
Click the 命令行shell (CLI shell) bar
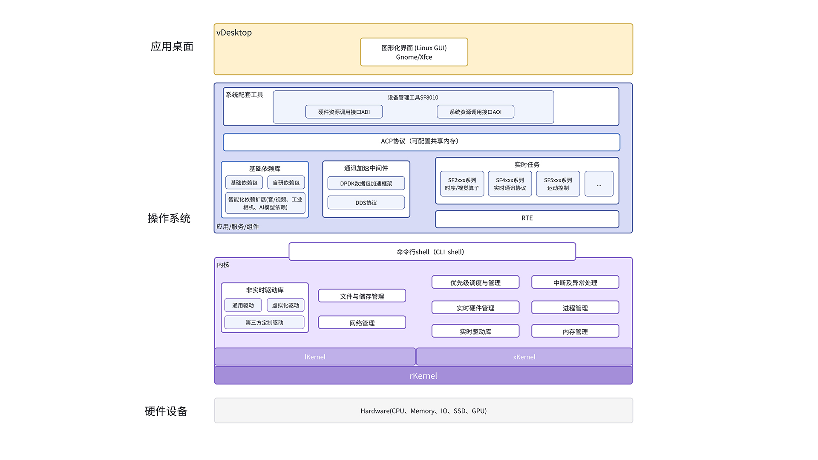click(x=432, y=252)
